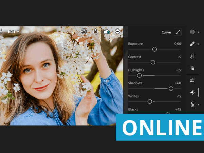Select the healing brush bandage tool
204x153 pixels.
pyautogui.click(x=192, y=44)
